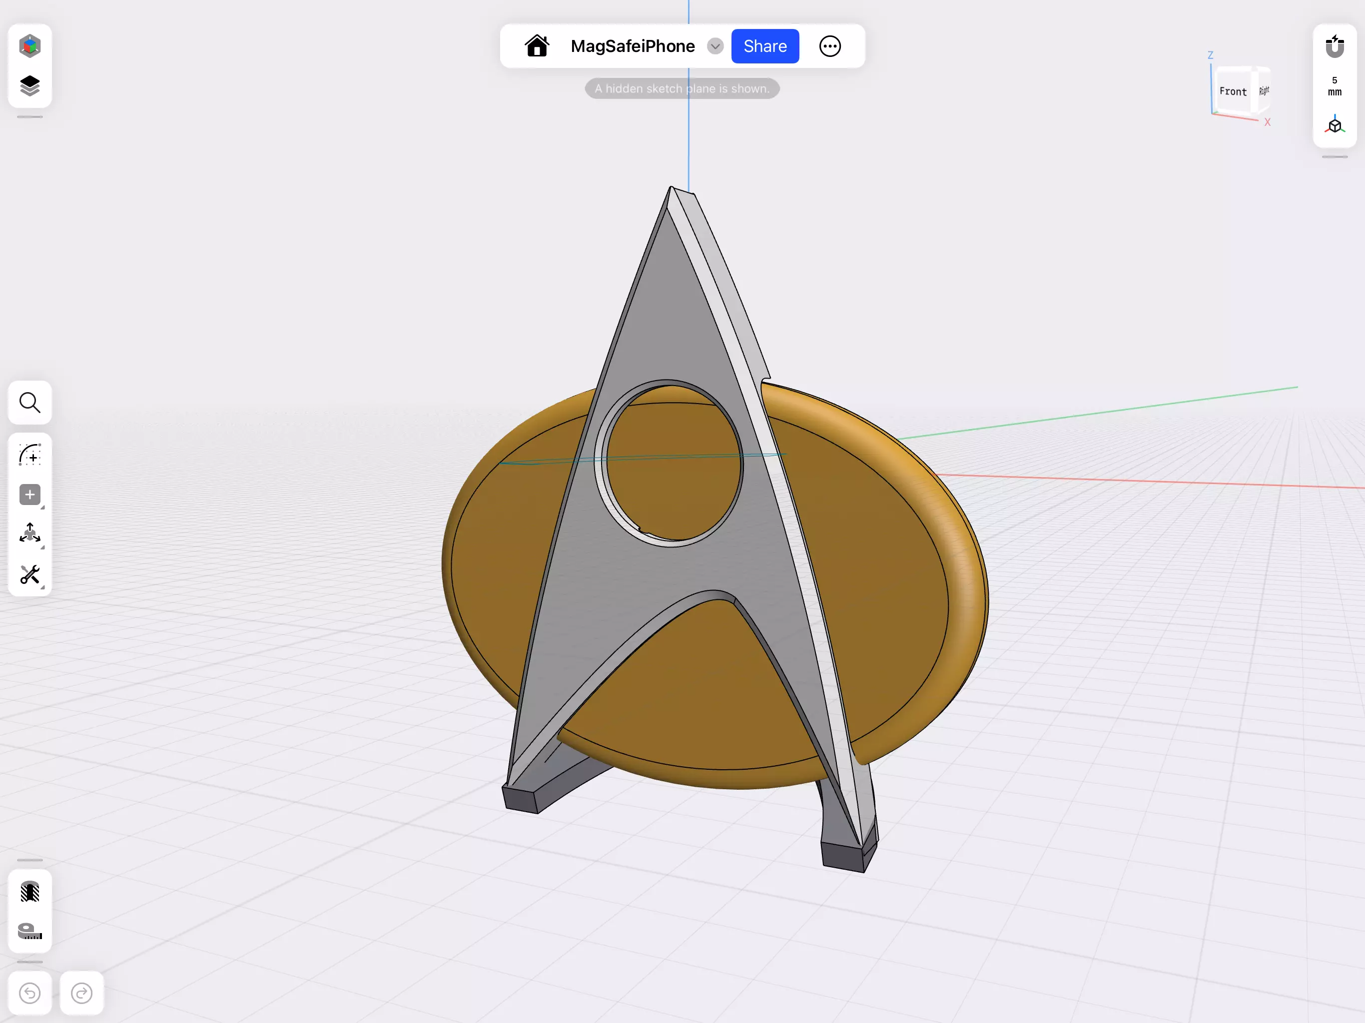Open the Items layers panel icon
Viewport: 1365px width, 1023px height.
click(x=29, y=86)
